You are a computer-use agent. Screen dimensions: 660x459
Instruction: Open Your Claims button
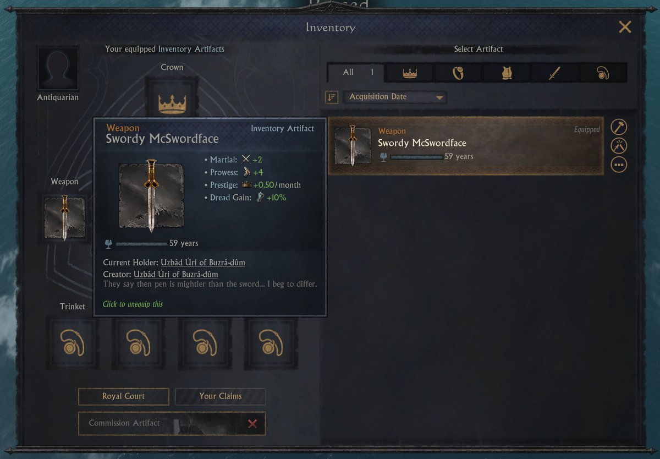click(x=220, y=396)
